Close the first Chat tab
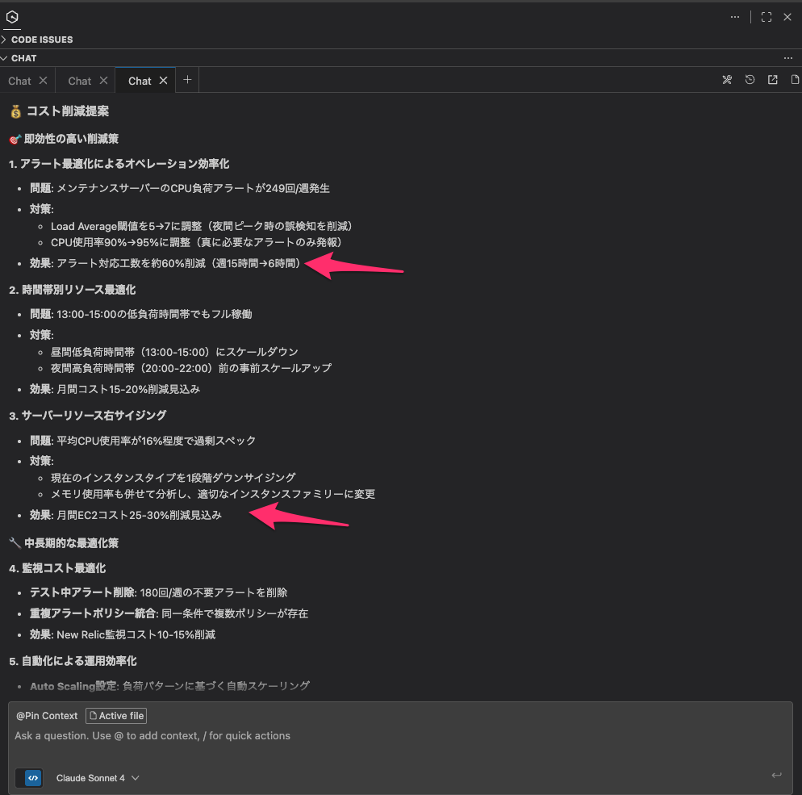 click(43, 81)
